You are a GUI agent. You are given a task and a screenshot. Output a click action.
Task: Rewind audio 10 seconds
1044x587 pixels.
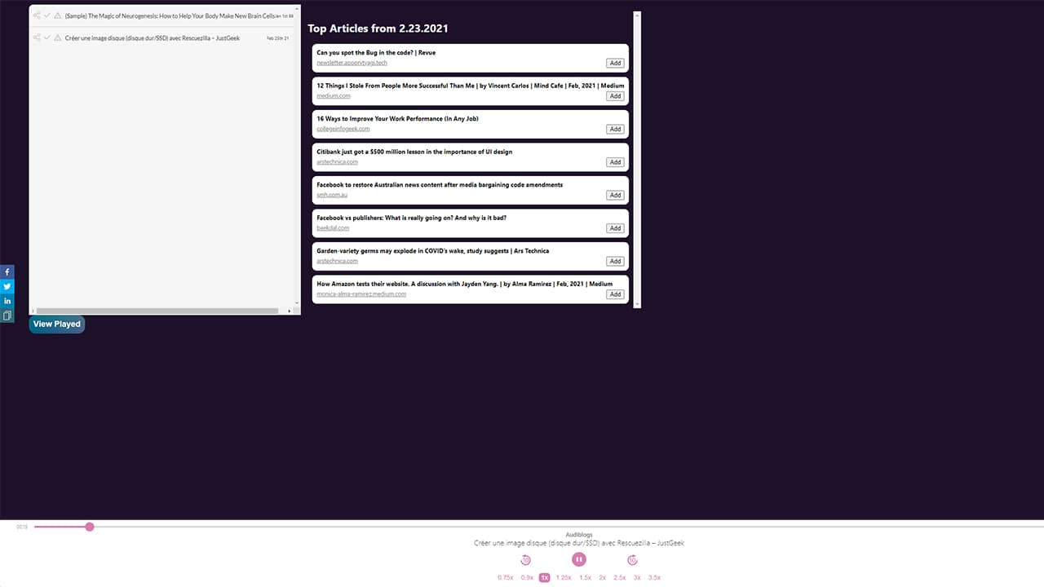tap(525, 559)
